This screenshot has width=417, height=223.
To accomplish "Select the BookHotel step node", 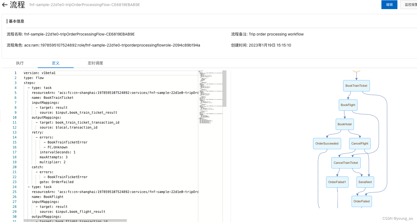I will 344,124.
